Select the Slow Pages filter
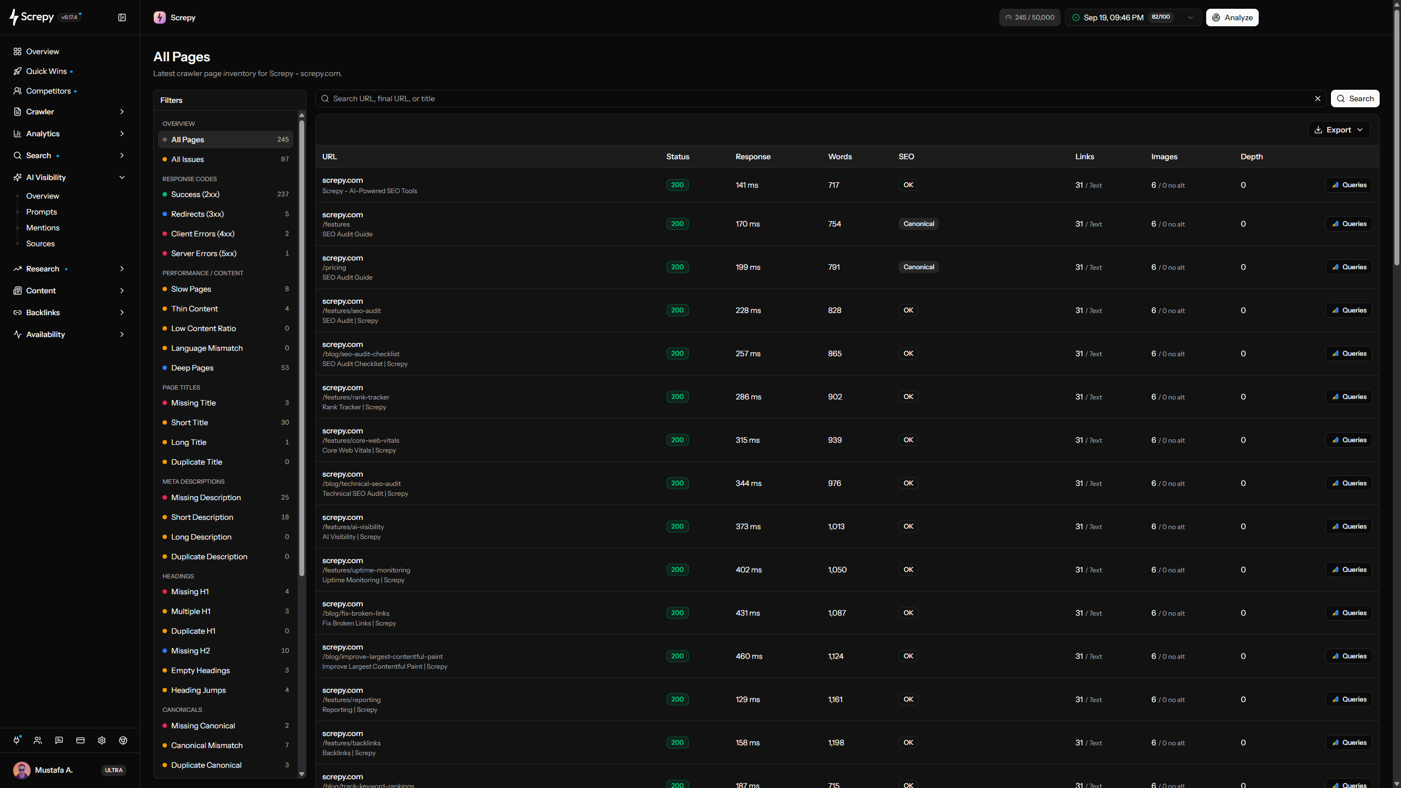The height and width of the screenshot is (788, 1401). (225, 289)
